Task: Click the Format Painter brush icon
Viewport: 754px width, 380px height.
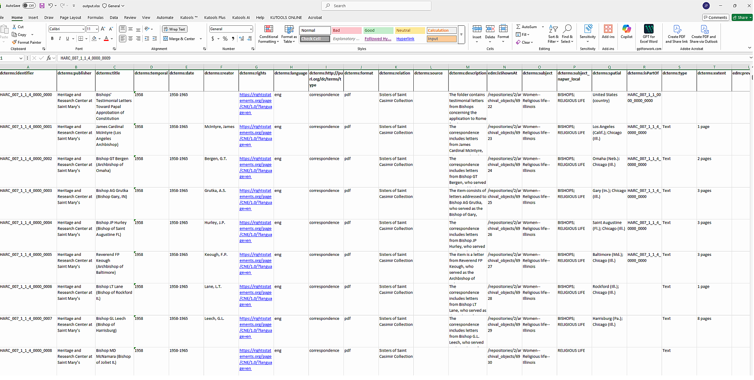Action: coord(14,42)
